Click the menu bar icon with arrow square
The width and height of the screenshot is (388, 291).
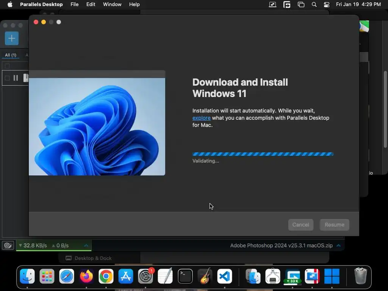[287, 5]
